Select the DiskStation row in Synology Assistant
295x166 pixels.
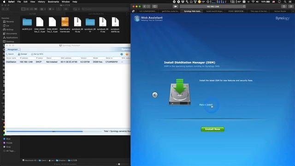pos(68,62)
